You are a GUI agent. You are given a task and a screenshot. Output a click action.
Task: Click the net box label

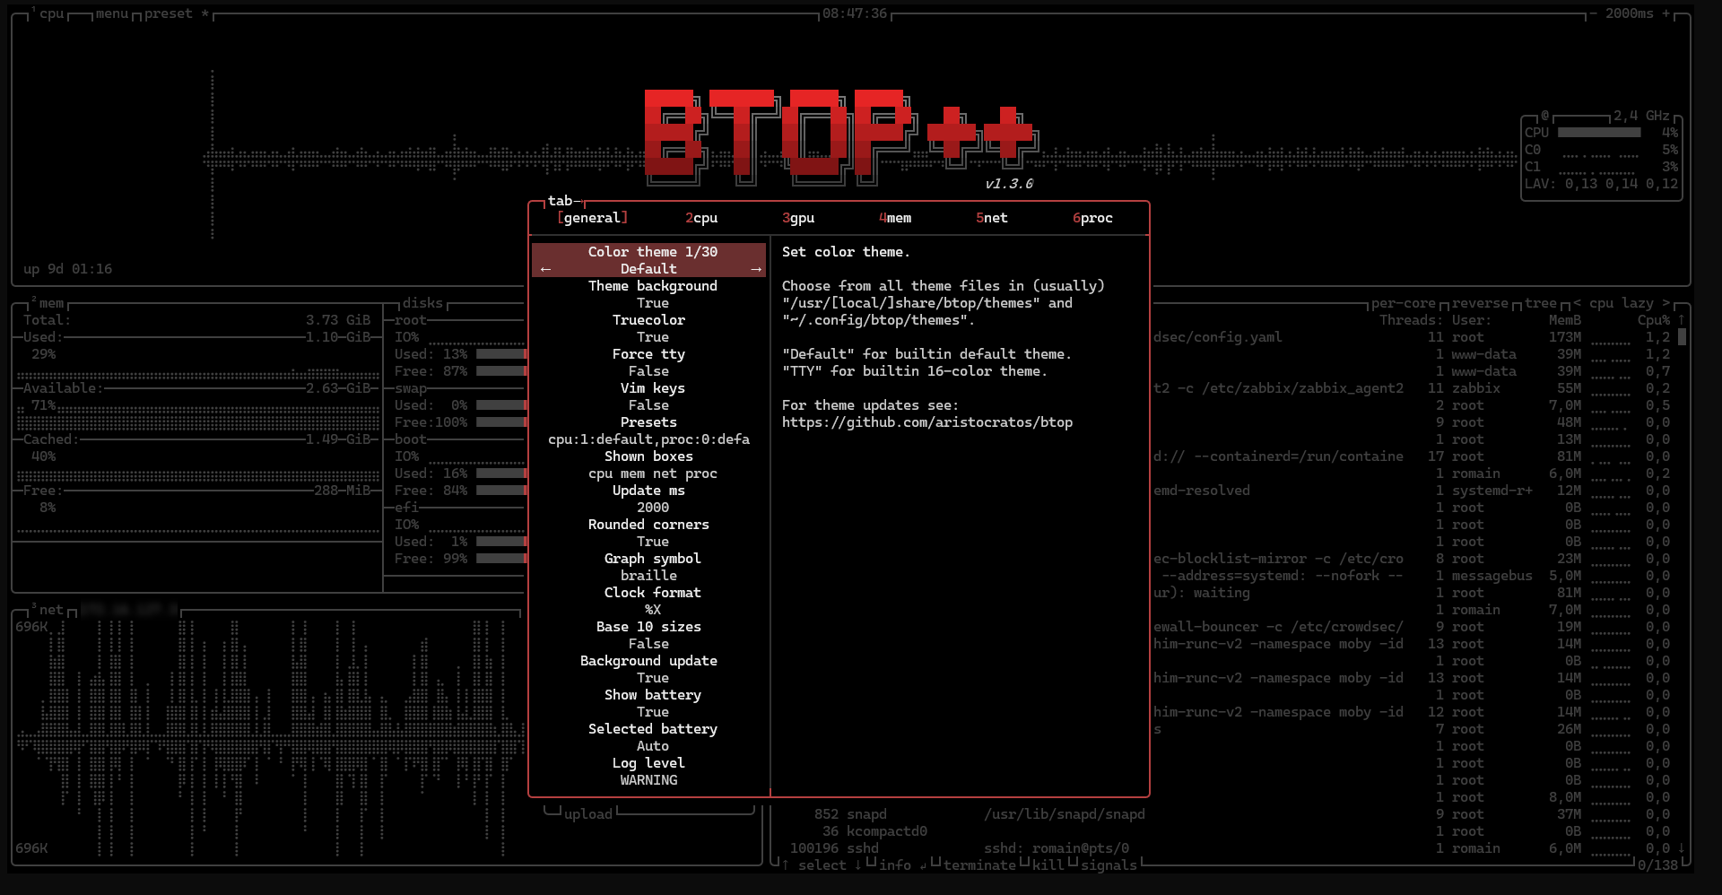click(51, 610)
